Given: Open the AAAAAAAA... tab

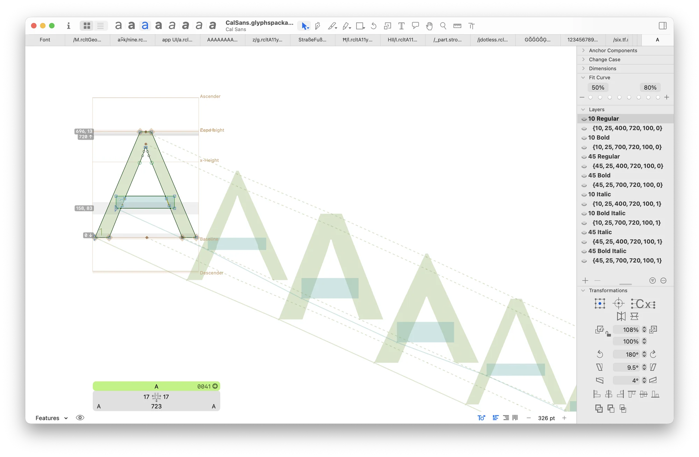Looking at the screenshot, I should coord(222,40).
